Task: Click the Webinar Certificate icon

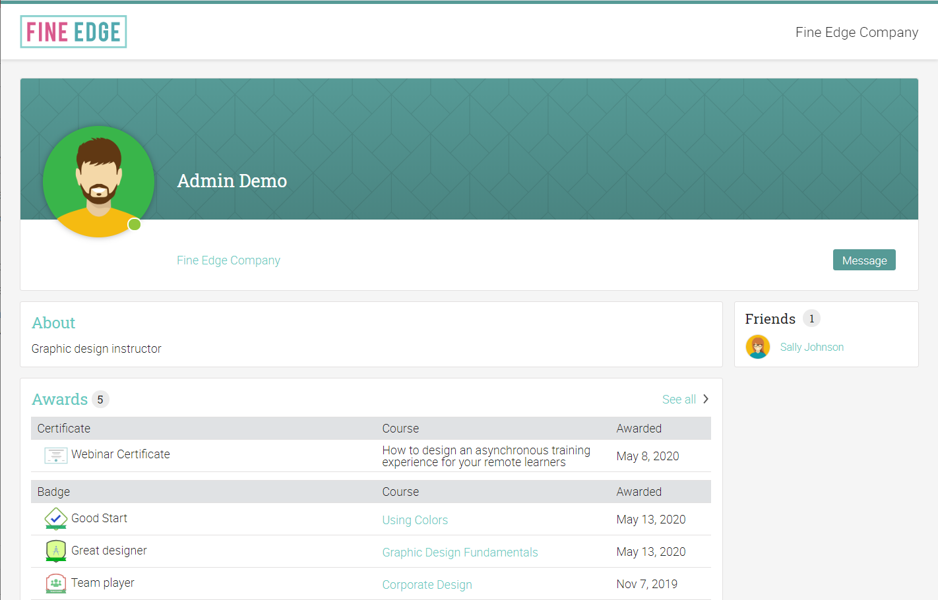Action: point(55,455)
